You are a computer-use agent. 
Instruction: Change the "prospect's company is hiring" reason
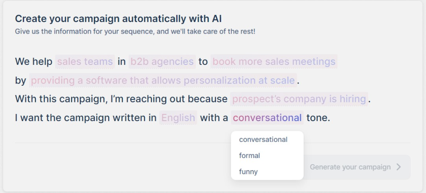tap(299, 99)
